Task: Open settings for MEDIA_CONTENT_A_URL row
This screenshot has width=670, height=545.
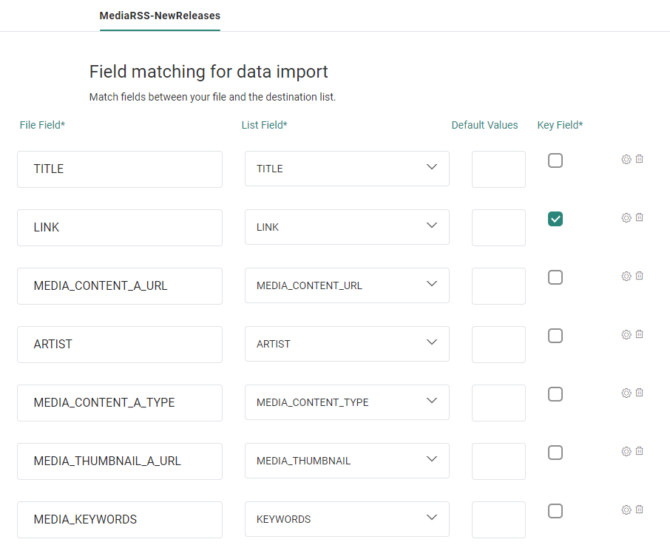Action: (626, 276)
